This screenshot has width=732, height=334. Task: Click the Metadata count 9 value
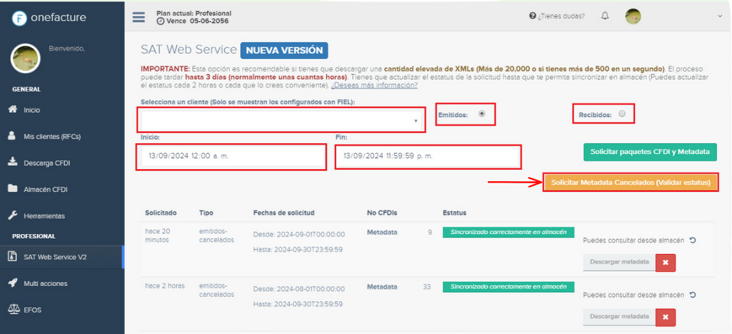(430, 232)
